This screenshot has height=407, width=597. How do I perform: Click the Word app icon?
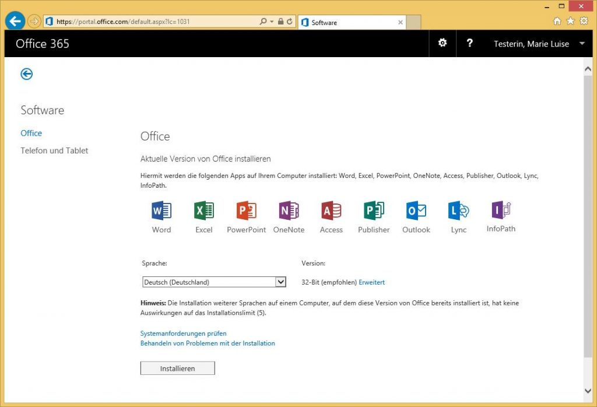pos(161,210)
